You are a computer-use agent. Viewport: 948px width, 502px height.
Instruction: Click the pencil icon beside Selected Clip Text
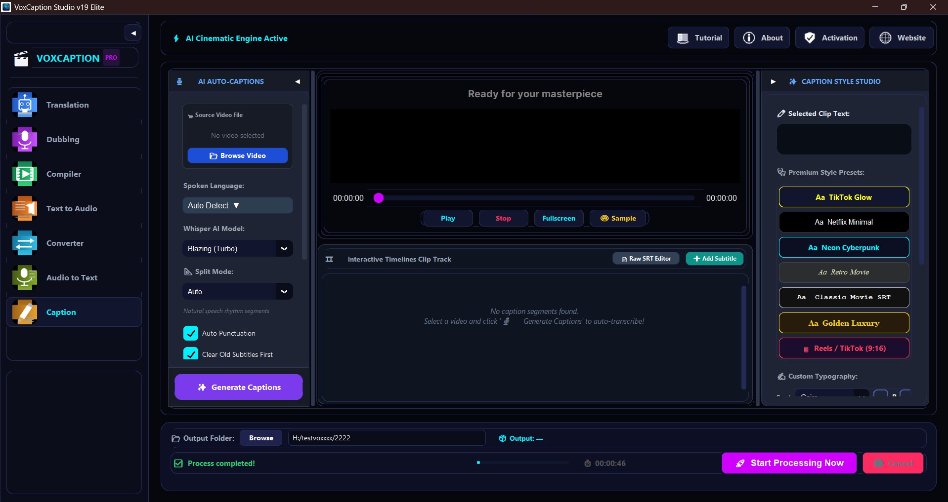click(781, 114)
